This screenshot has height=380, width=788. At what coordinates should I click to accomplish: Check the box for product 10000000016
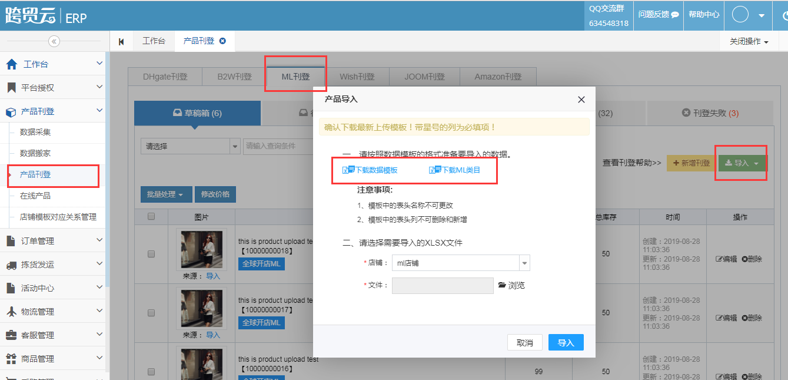(x=151, y=372)
